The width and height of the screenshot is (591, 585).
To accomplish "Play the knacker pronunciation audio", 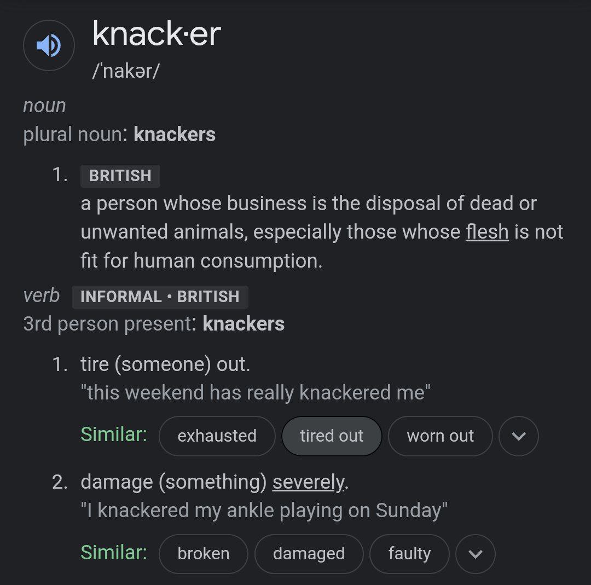I will click(49, 45).
